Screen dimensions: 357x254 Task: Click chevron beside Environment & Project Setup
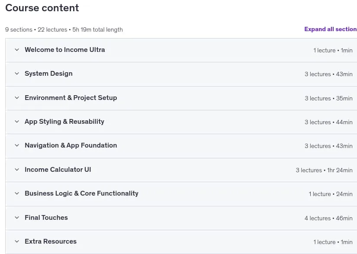click(x=17, y=98)
